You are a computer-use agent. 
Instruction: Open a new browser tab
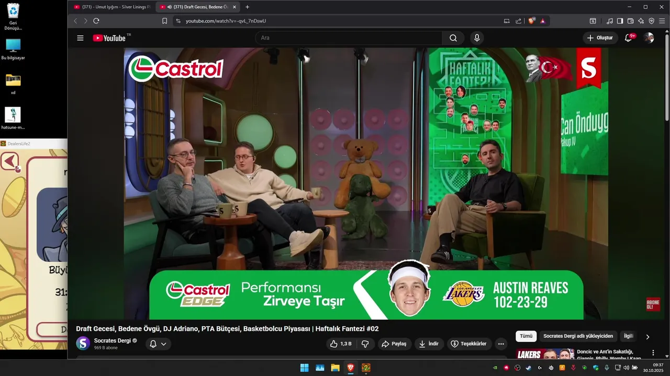coord(248,7)
